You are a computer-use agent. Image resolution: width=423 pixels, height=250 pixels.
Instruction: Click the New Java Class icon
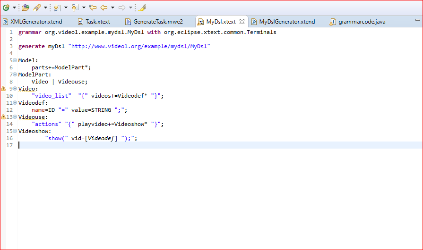[x=6, y=8]
